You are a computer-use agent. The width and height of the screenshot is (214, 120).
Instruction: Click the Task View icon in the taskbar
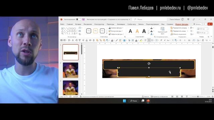point(143,101)
